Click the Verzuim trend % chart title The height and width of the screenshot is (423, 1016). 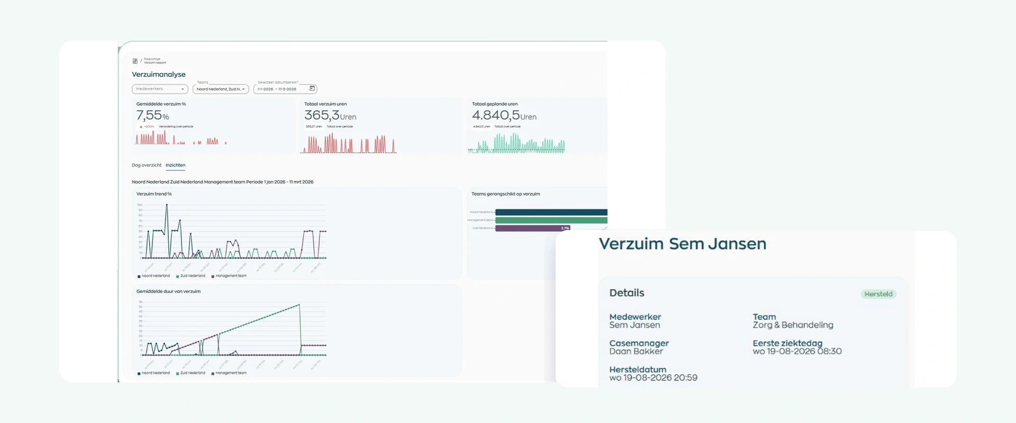154,194
